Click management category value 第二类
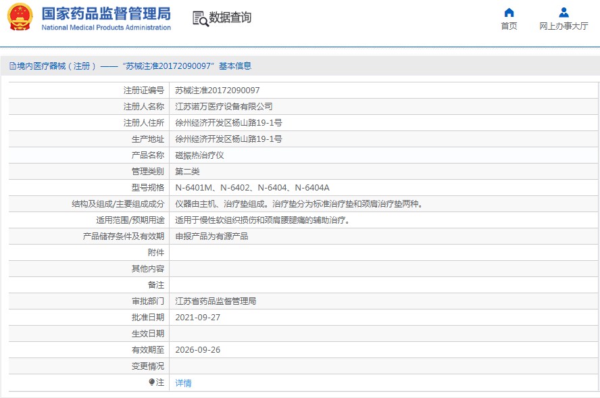This screenshot has height=398, width=600. 187,172
